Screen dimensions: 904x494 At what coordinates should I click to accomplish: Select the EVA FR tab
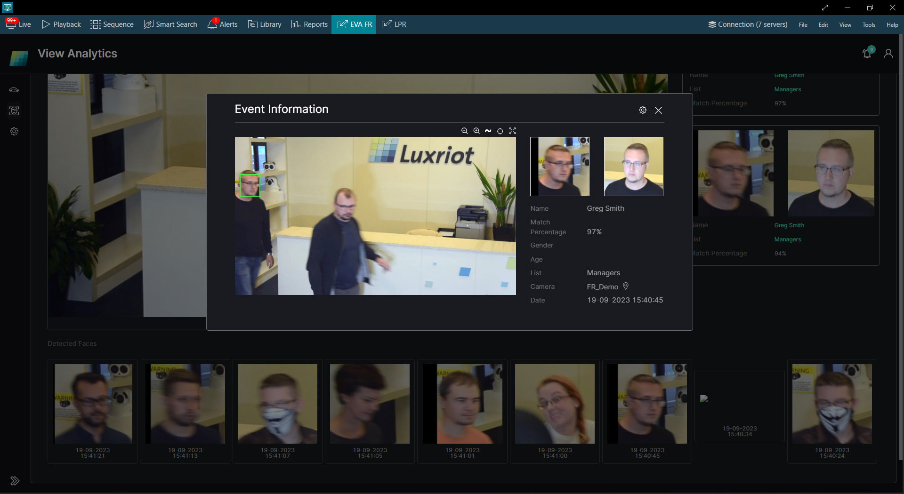pyautogui.click(x=354, y=24)
